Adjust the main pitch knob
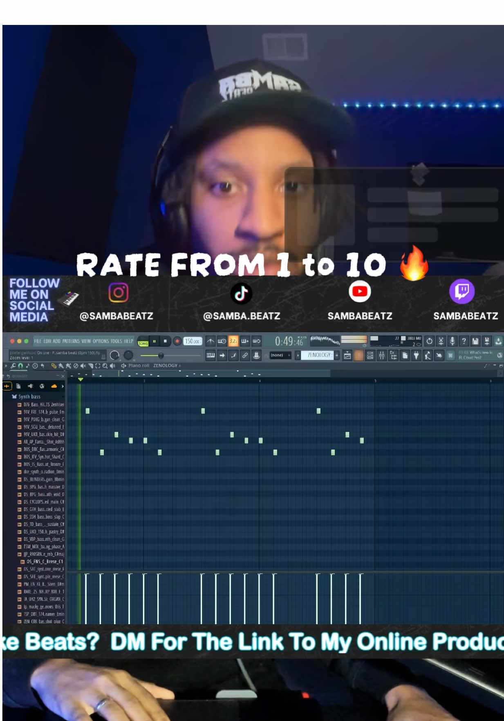 (x=128, y=355)
